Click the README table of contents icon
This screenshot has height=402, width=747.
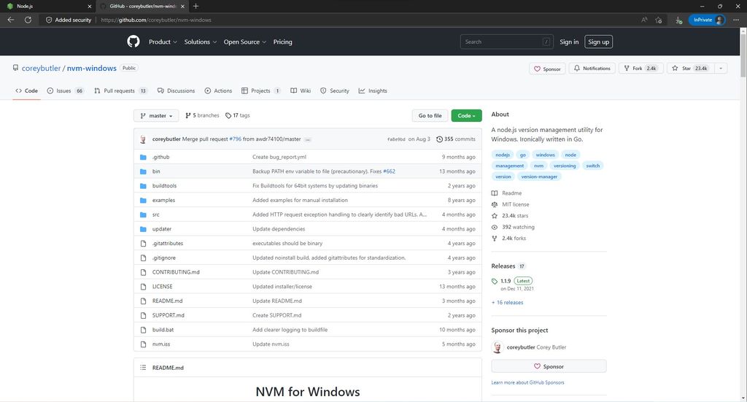point(143,367)
